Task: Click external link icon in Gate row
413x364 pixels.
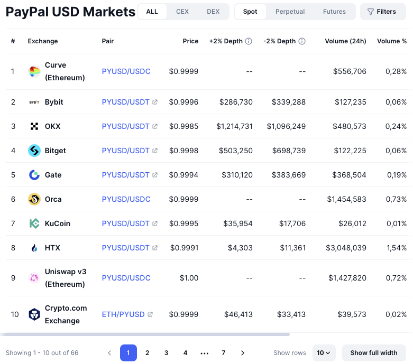Action: pos(155,175)
